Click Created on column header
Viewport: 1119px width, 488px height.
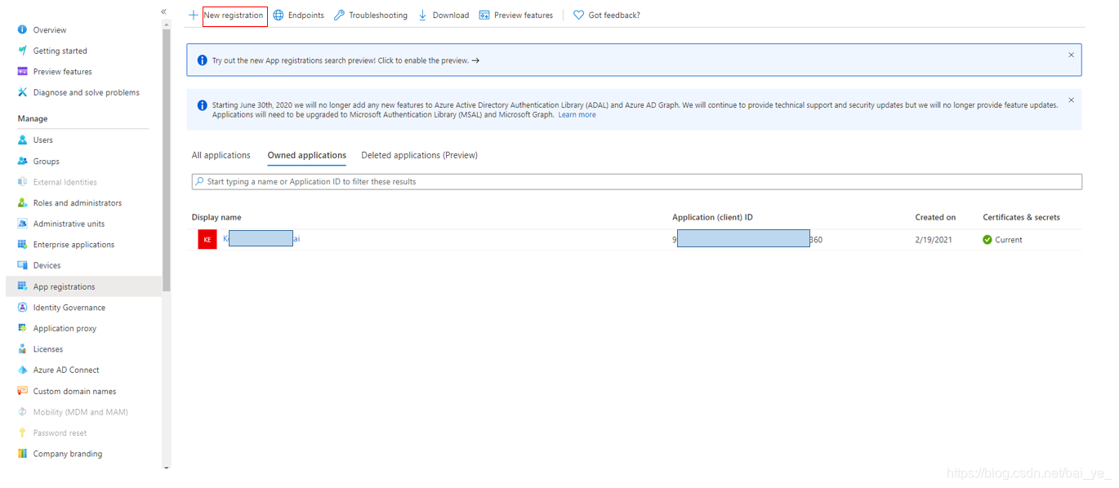(x=935, y=217)
